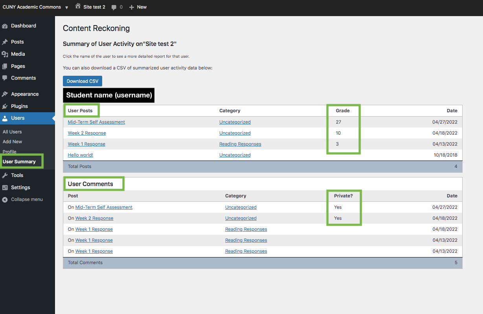Viewport: 483px width, 314px height.
Task: Click the home icon beside Site test 2
Action: (x=78, y=6)
